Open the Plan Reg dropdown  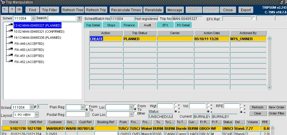pyautogui.click(x=83, y=107)
